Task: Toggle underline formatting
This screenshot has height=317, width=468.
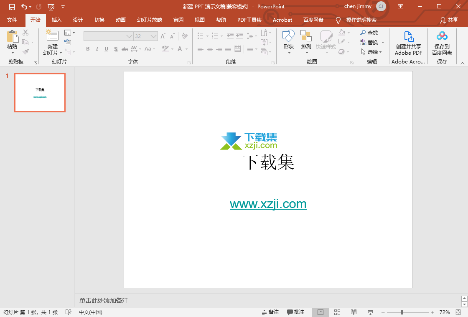Action: click(106, 49)
